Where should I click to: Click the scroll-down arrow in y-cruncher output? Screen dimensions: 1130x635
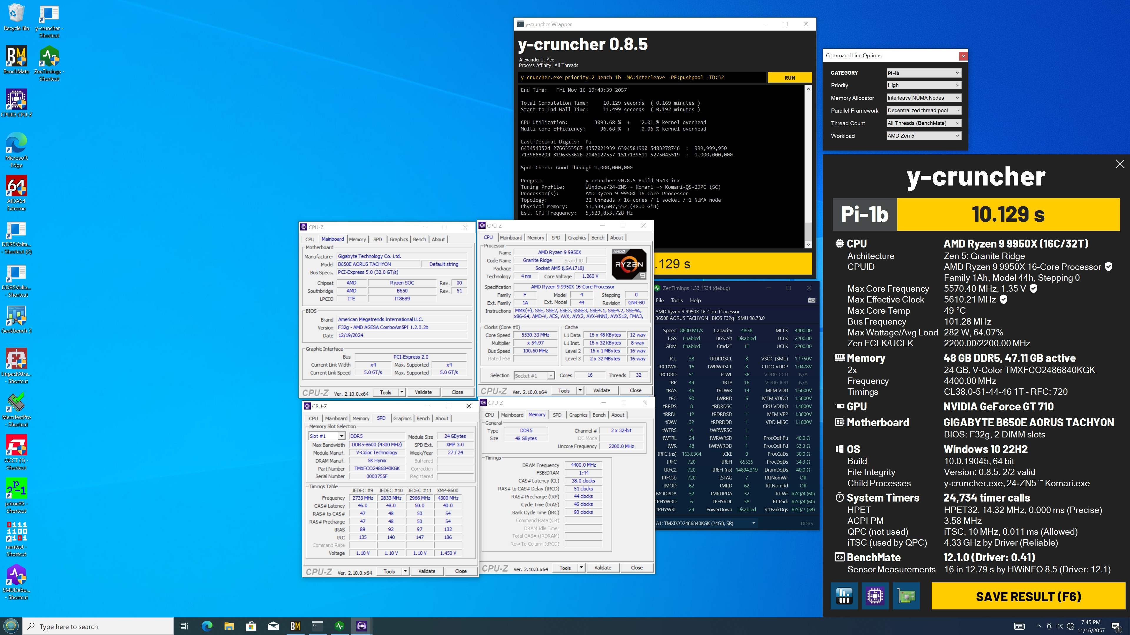point(808,245)
